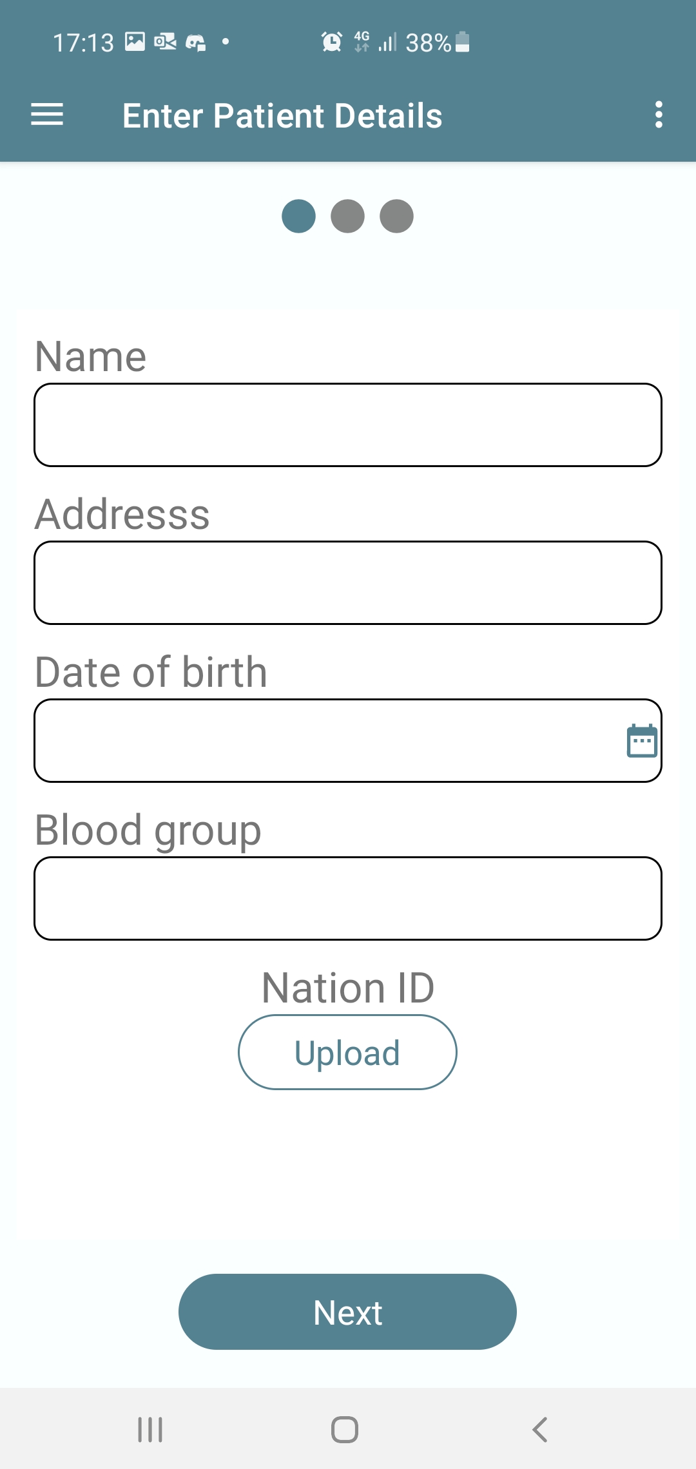Focus the Date of birth field

(x=348, y=740)
